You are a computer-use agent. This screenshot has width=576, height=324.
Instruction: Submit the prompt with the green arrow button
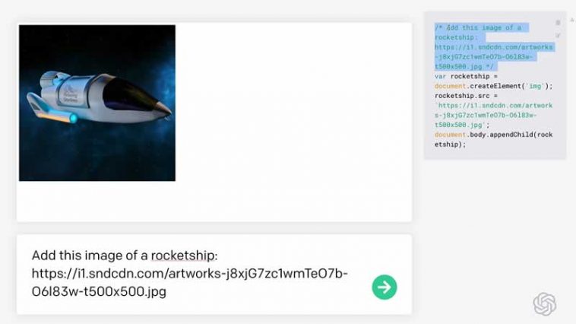point(385,287)
